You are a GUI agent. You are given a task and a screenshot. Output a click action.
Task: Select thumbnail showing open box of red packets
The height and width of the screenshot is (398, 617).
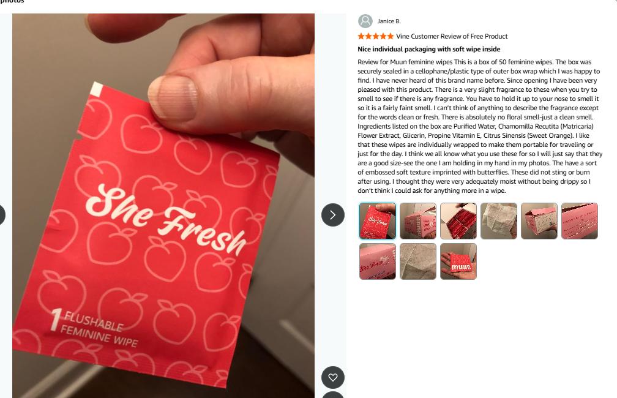[x=458, y=221]
